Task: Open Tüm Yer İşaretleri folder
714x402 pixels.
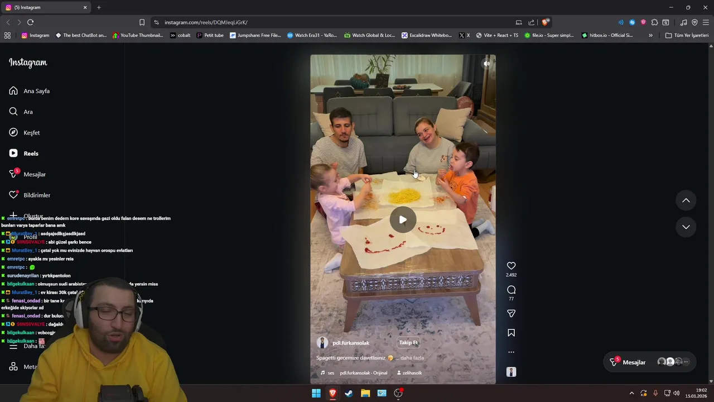Action: click(x=687, y=35)
